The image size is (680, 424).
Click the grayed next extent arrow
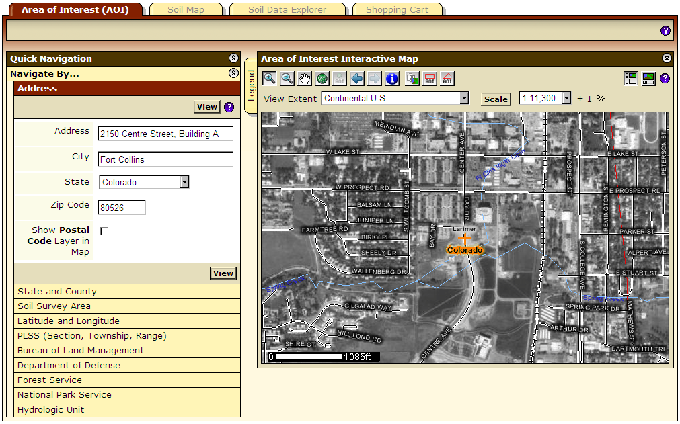[375, 79]
